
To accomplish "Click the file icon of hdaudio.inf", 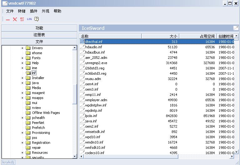I will click(x=82, y=47).
